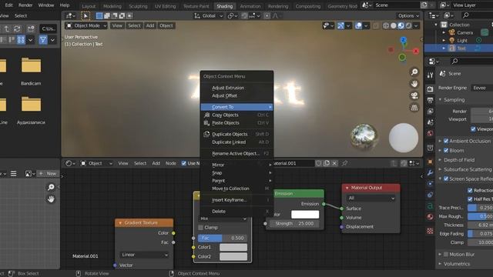Click the file browser filter funnel icon
The image size is (493, 277).
[x=43, y=39]
